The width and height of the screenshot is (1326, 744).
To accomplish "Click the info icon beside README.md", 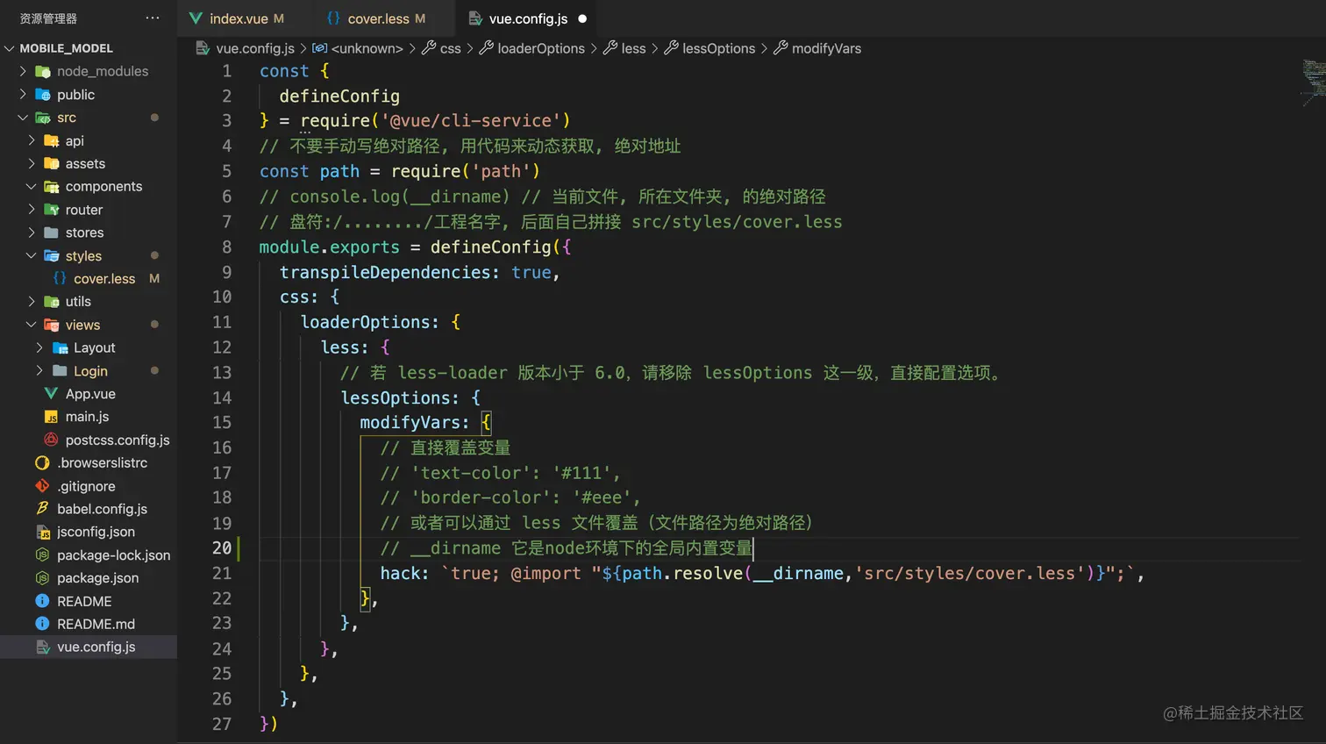I will (x=42, y=624).
